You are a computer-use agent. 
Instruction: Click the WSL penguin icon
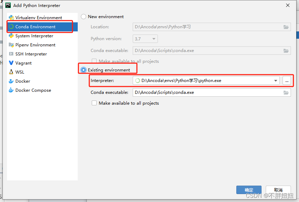click(x=11, y=72)
